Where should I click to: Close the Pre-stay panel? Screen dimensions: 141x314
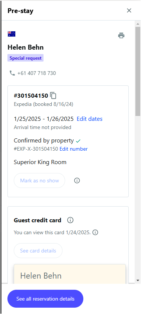pos(129,10)
